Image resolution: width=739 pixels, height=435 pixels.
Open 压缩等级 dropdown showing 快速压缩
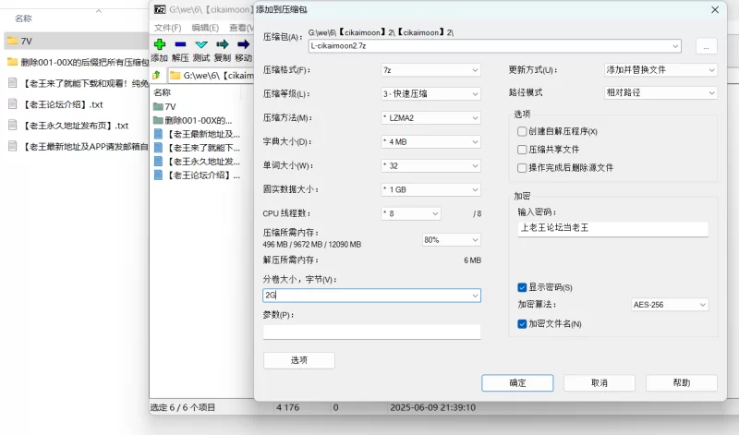point(430,94)
